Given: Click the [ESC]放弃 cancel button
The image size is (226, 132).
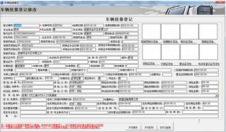Looking at the screenshot, I should pyautogui.click(x=165, y=127).
